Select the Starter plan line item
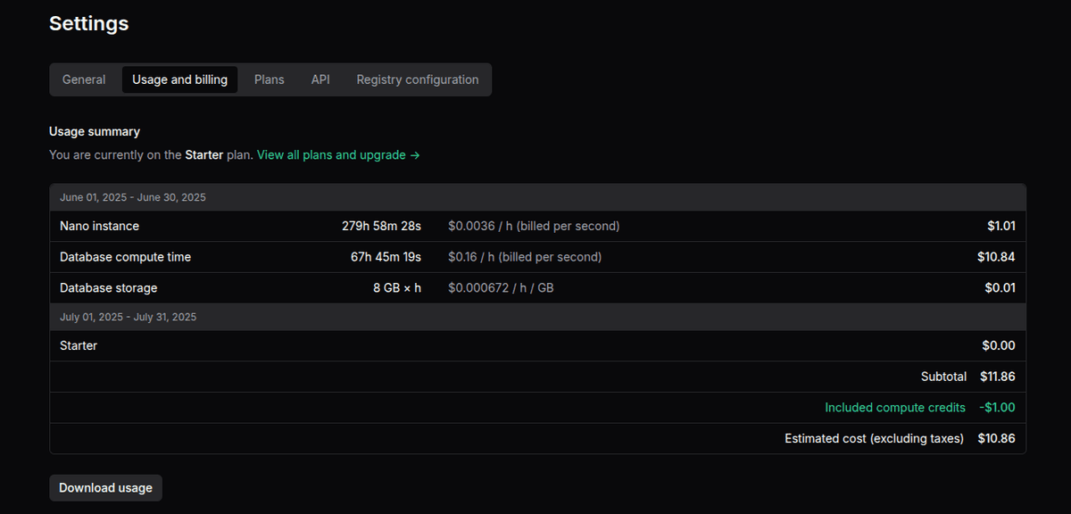Image resolution: width=1071 pixels, height=514 pixels. coord(79,345)
